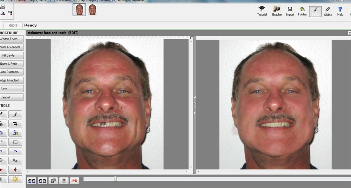Click left pane vertical scroll up arrow
351x188 pixels.
coord(191,42)
